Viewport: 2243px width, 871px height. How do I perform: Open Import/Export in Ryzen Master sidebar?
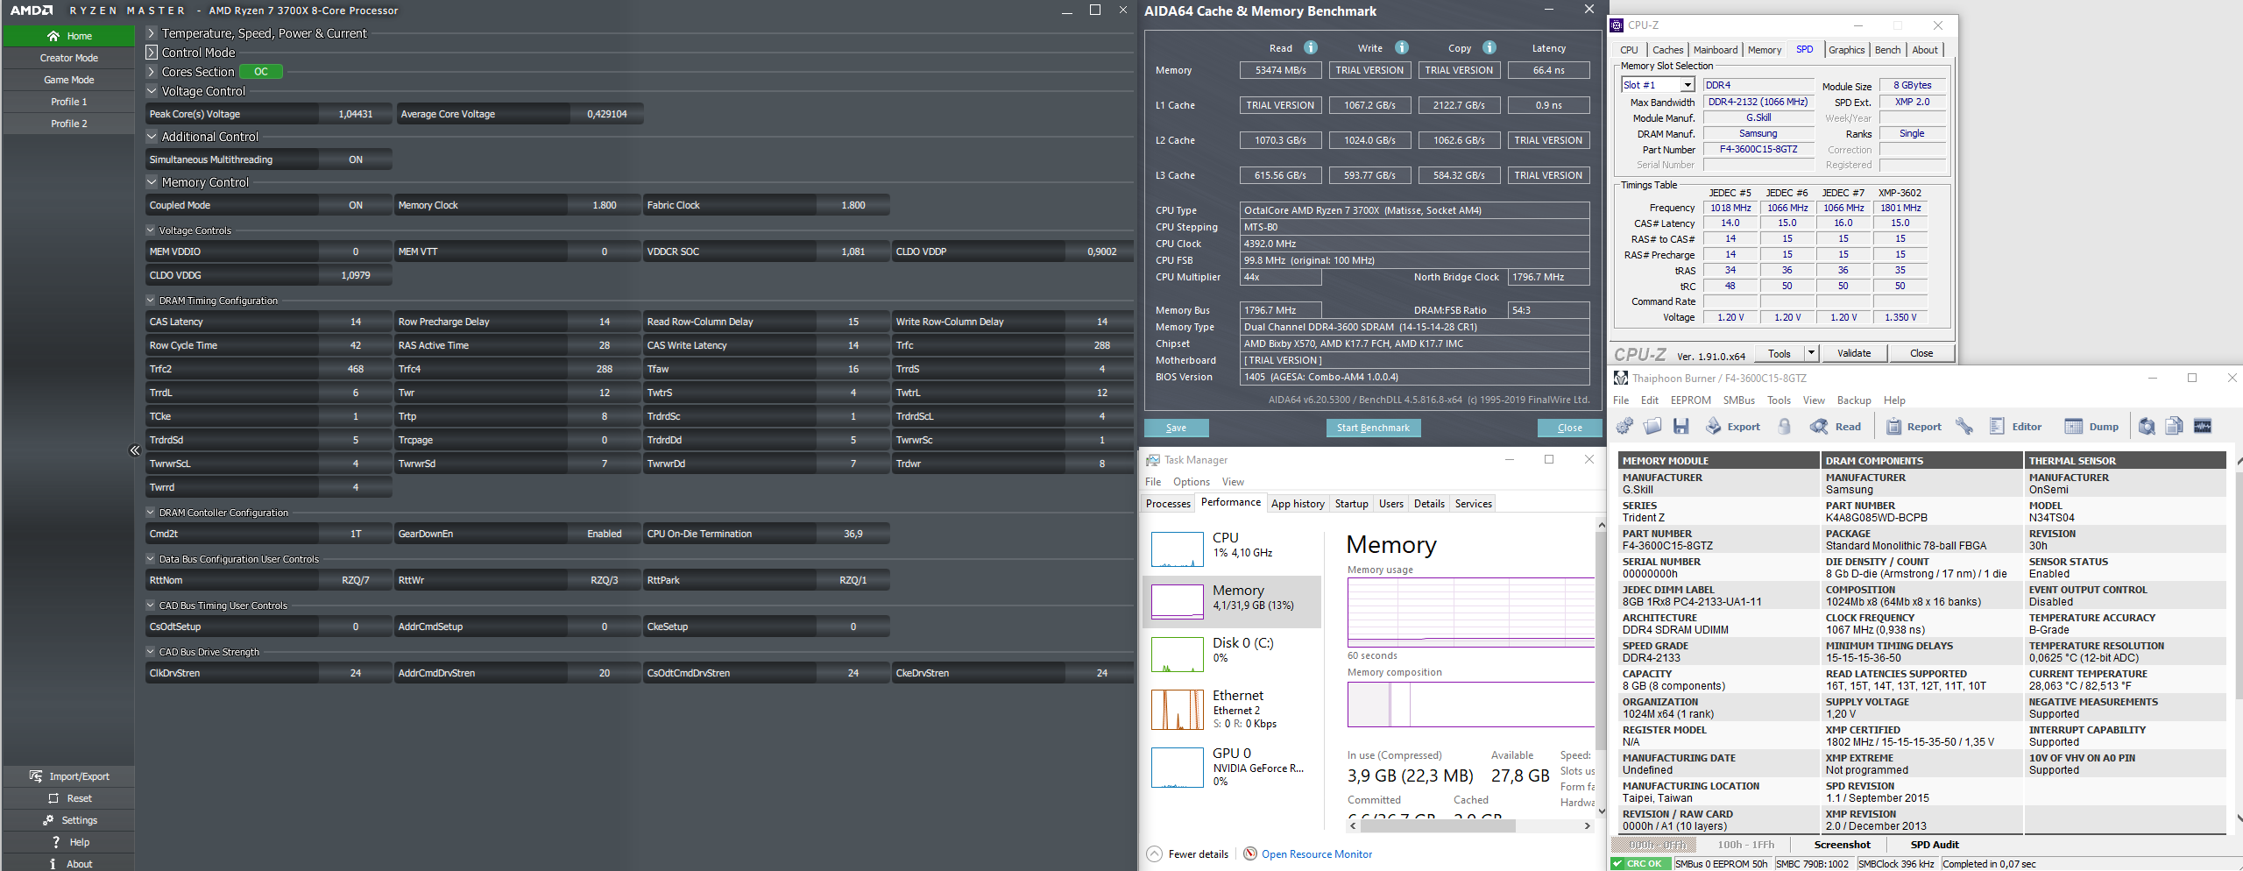[68, 776]
